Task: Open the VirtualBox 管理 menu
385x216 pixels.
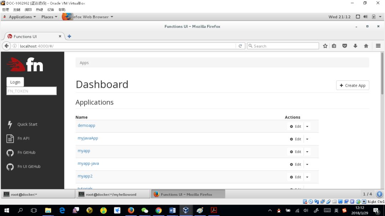Action: (x=5, y=10)
